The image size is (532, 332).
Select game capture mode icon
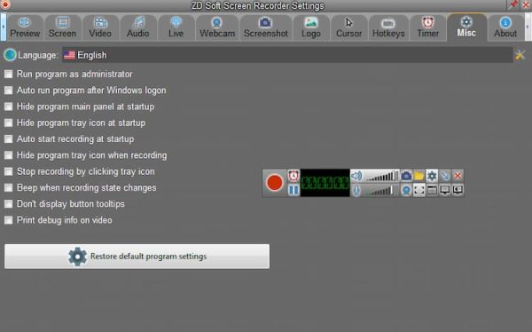(458, 190)
